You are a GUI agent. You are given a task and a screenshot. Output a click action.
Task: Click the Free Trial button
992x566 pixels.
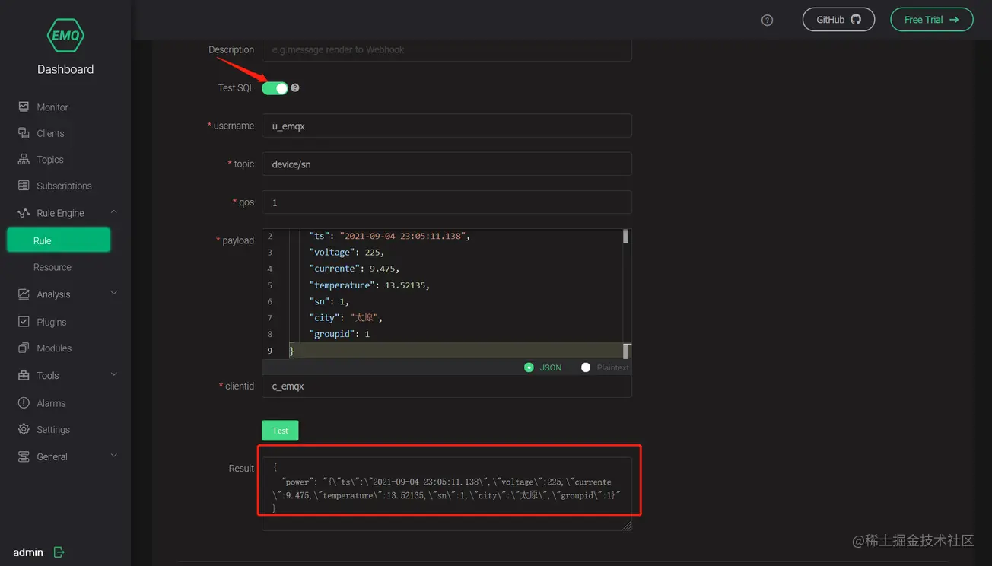coord(932,20)
